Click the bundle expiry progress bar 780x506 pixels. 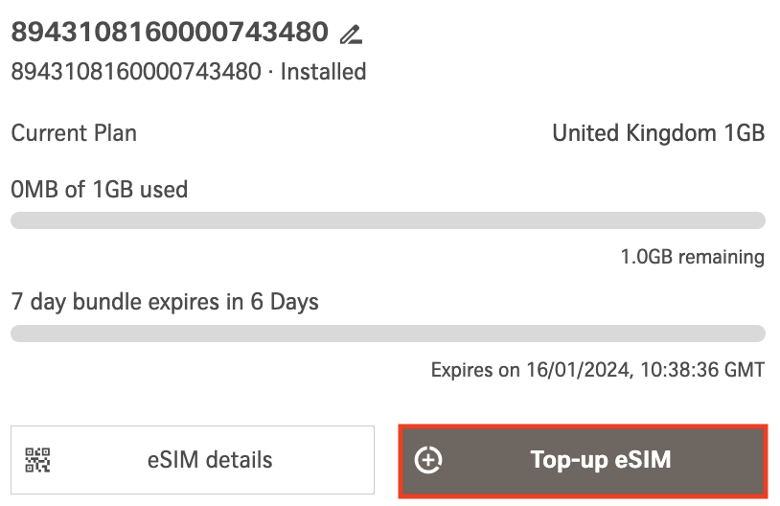pos(387,333)
